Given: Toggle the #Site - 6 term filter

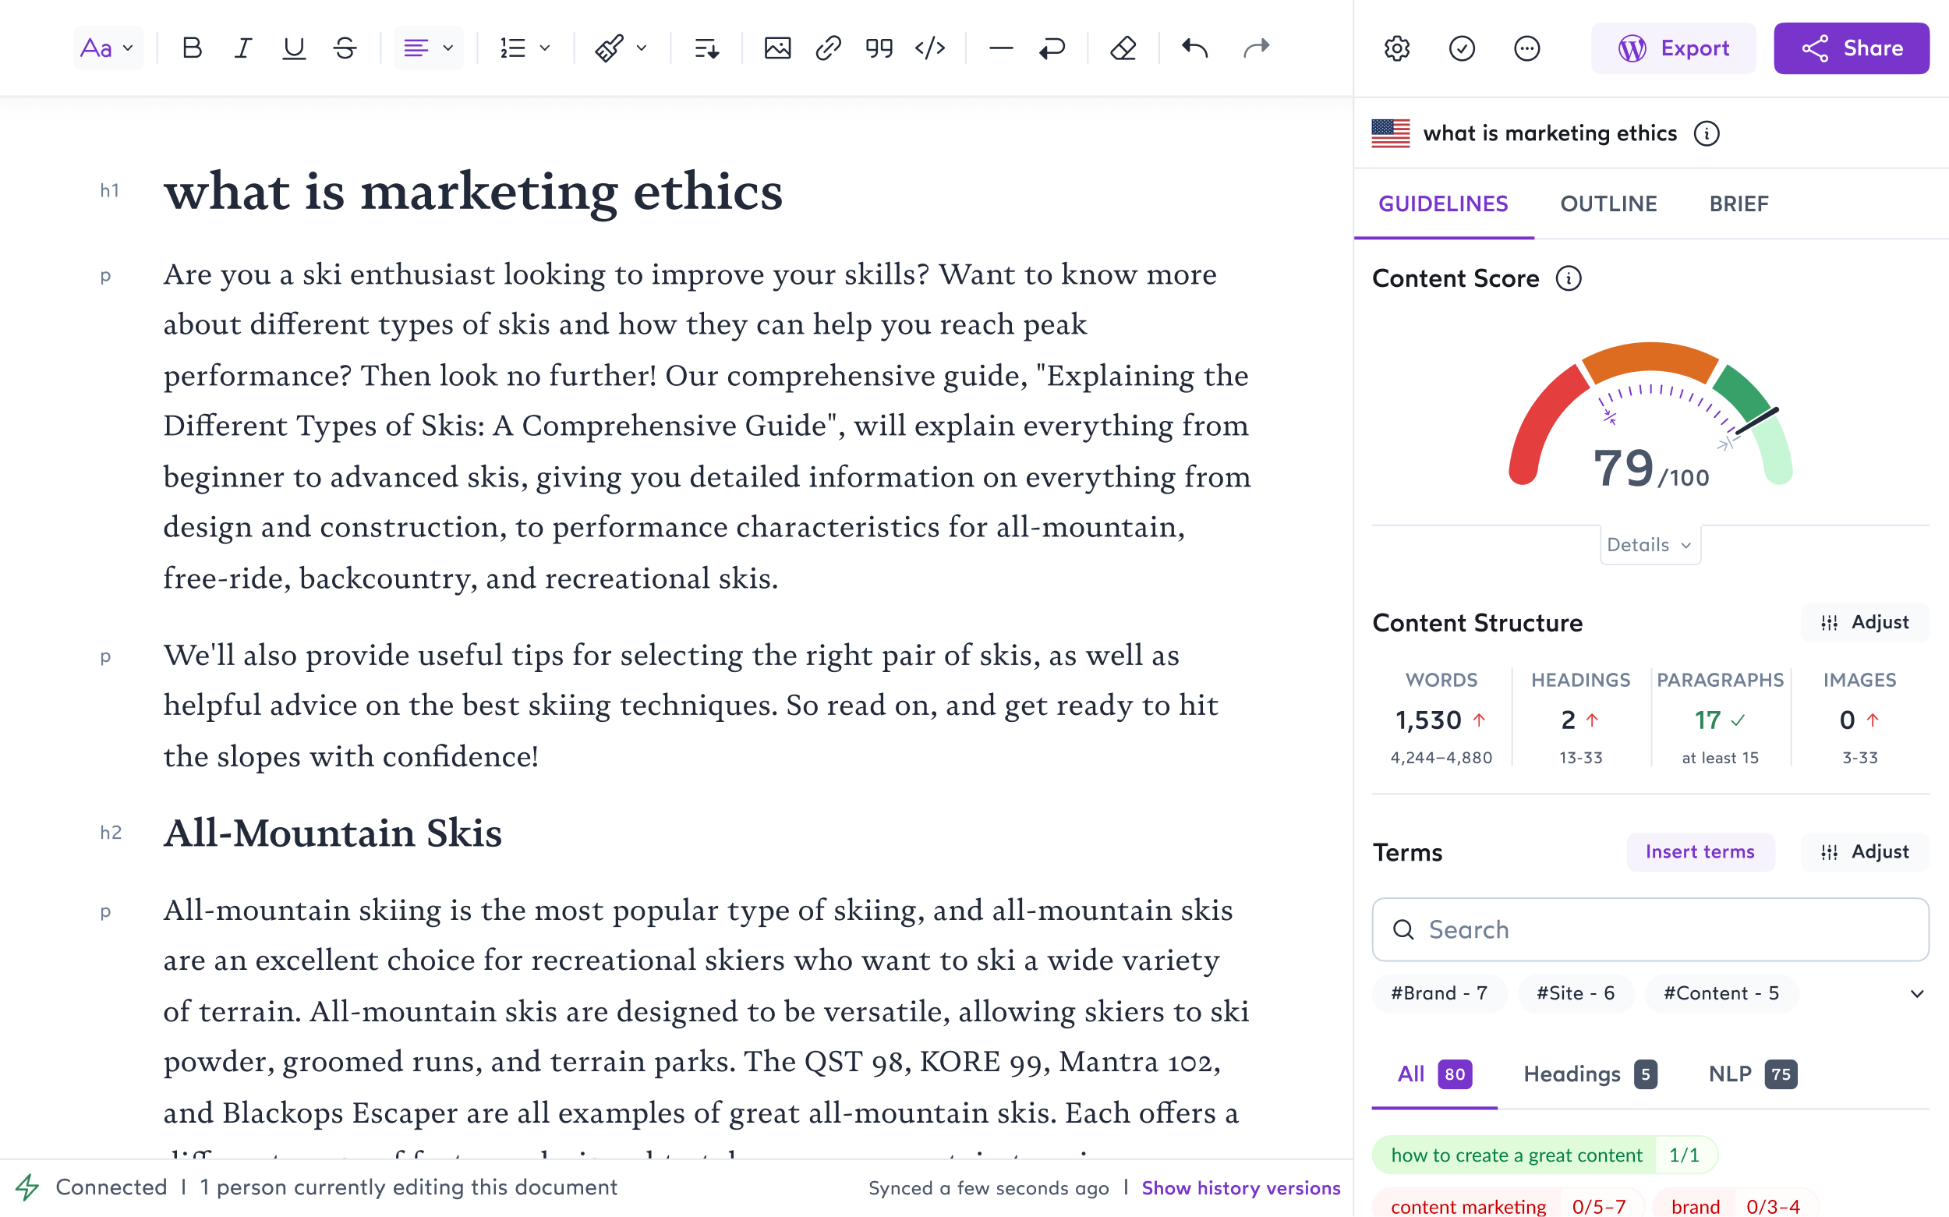Looking at the screenshot, I should (x=1575, y=993).
